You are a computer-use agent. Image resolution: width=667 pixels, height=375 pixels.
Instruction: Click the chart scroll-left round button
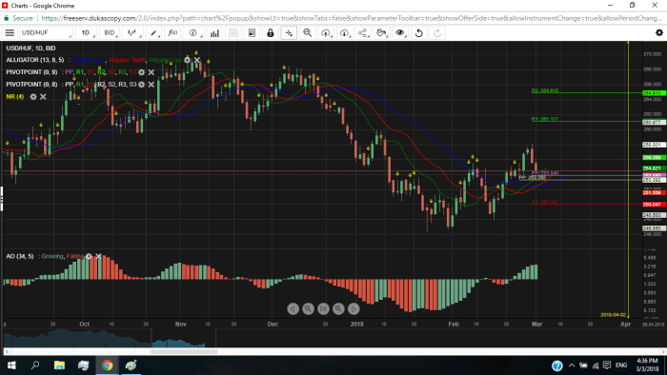coord(293,308)
